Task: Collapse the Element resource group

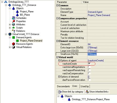Action: pos(57,41)
